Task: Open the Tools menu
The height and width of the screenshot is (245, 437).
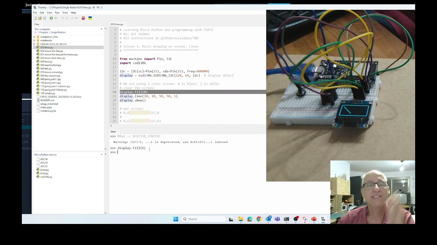Action: pos(65,13)
